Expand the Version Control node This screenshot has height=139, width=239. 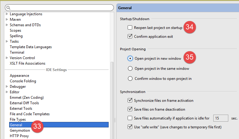(7, 58)
